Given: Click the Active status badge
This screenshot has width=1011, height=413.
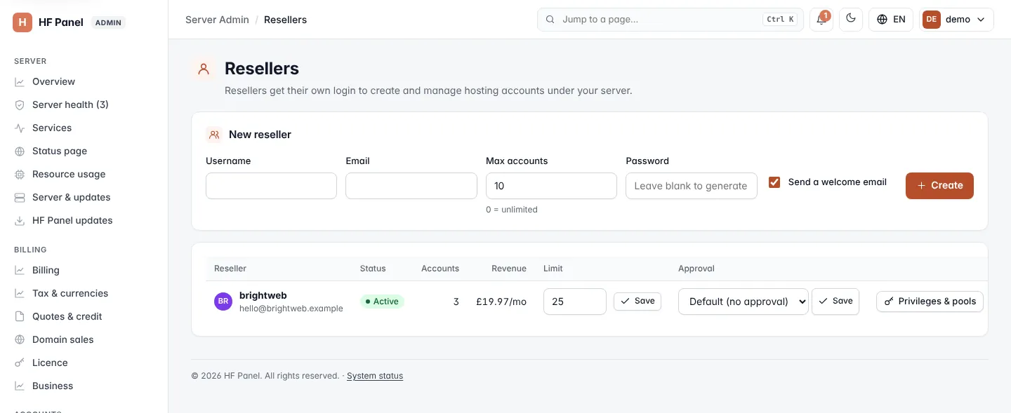Looking at the screenshot, I should (x=382, y=302).
